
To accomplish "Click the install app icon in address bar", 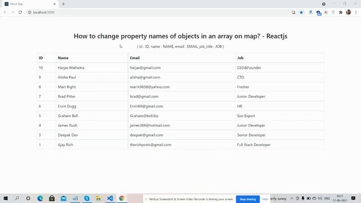I will point(293,12).
